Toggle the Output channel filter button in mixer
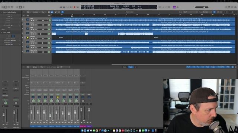This screenshot has width=238, height=133. coord(213,67)
